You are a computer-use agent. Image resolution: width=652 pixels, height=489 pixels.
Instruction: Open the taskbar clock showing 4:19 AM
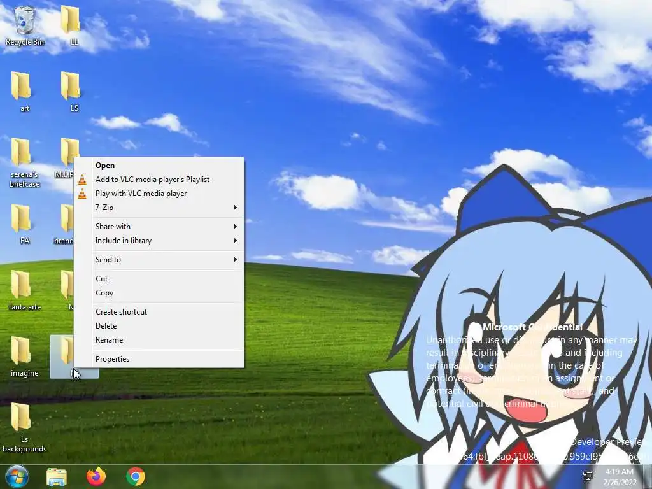pos(620,476)
